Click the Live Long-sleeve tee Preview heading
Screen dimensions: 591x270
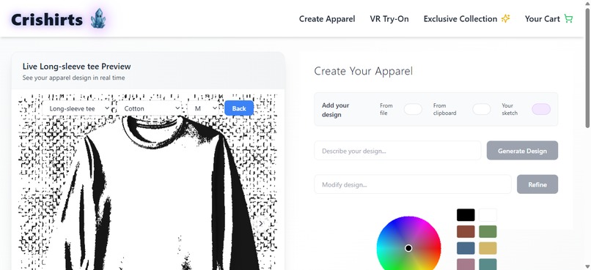76,66
